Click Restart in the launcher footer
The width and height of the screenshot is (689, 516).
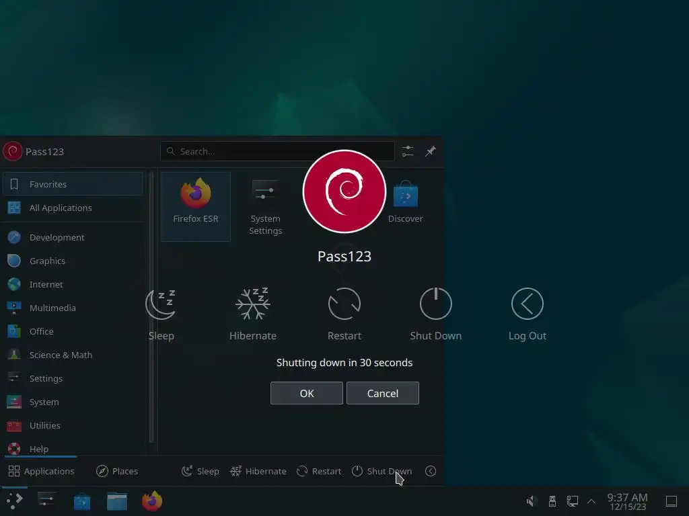[x=320, y=471]
